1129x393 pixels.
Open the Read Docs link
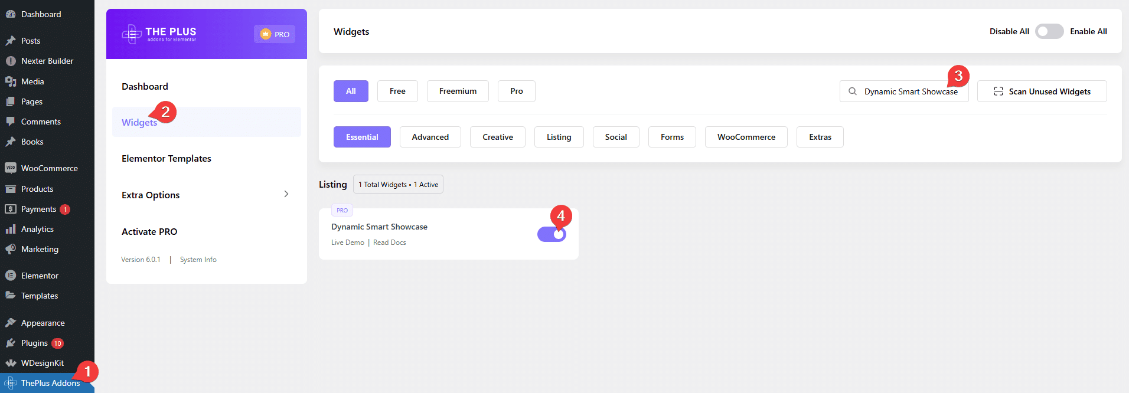[390, 243]
